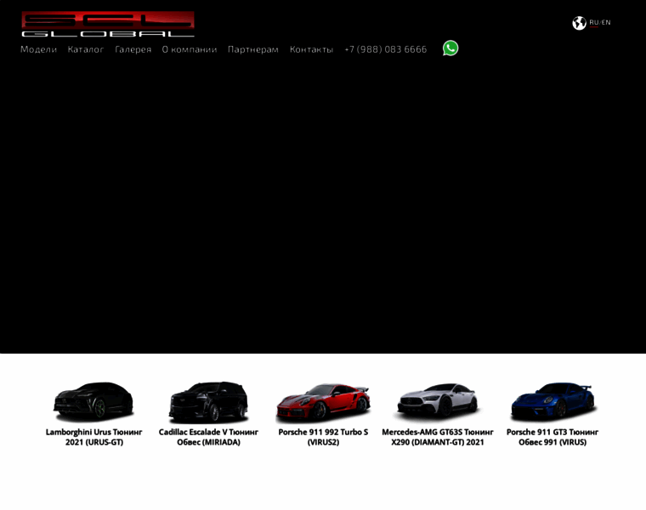The height and width of the screenshot is (510, 646).
Task: Go to Галерея page
Action: 133,49
